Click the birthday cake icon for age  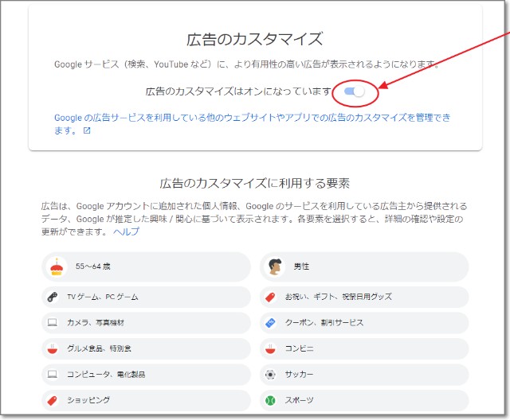pyautogui.click(x=55, y=267)
